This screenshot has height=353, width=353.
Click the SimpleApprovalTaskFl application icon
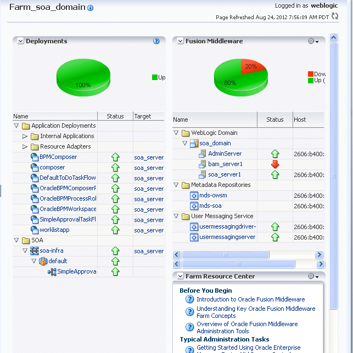coord(35,219)
